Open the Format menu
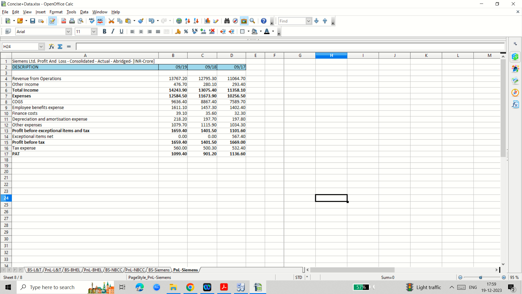This screenshot has width=522, height=294. tap(56, 12)
